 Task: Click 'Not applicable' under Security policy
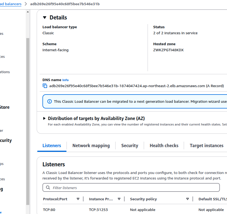[x=143, y=210]
